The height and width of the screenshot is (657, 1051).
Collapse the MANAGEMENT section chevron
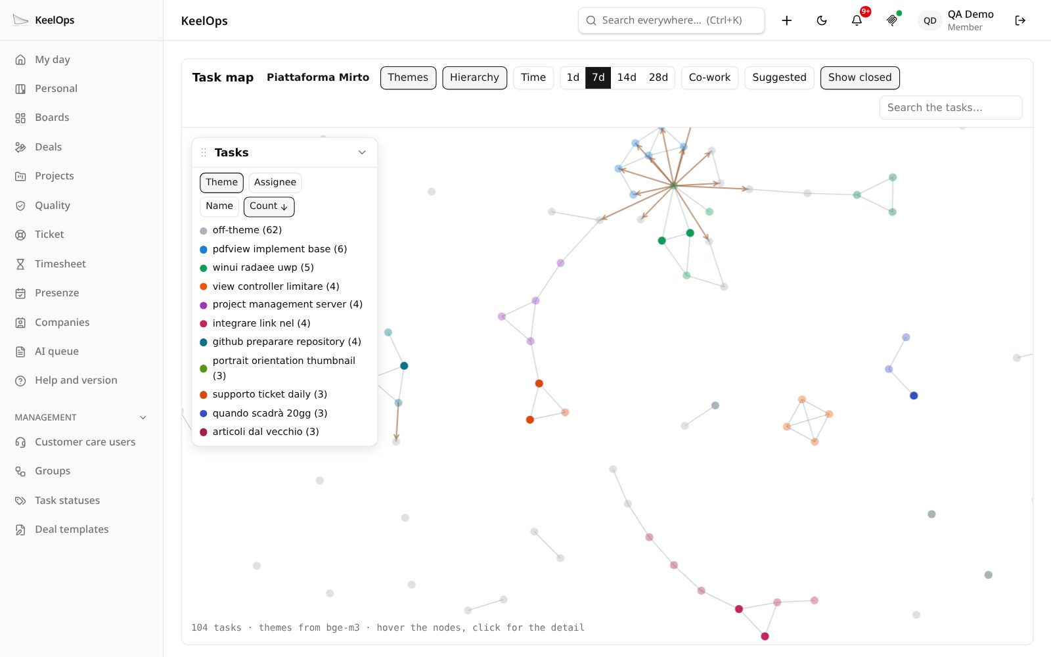pyautogui.click(x=143, y=418)
